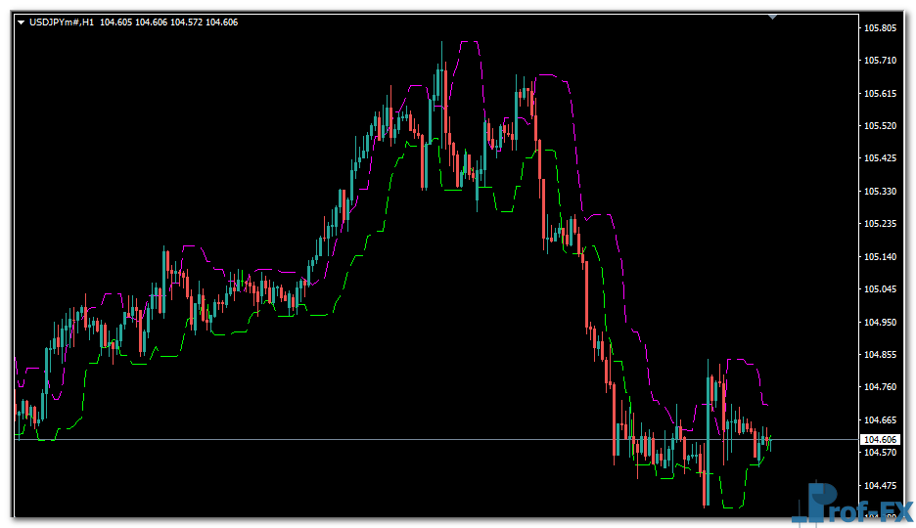This screenshot has width=916, height=528.
Task: Click the 104.950 price axis label
Action: (880, 322)
